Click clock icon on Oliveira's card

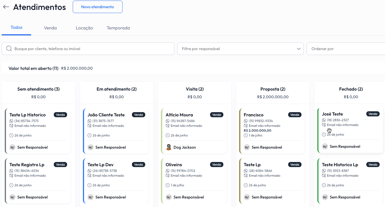[x=168, y=185]
